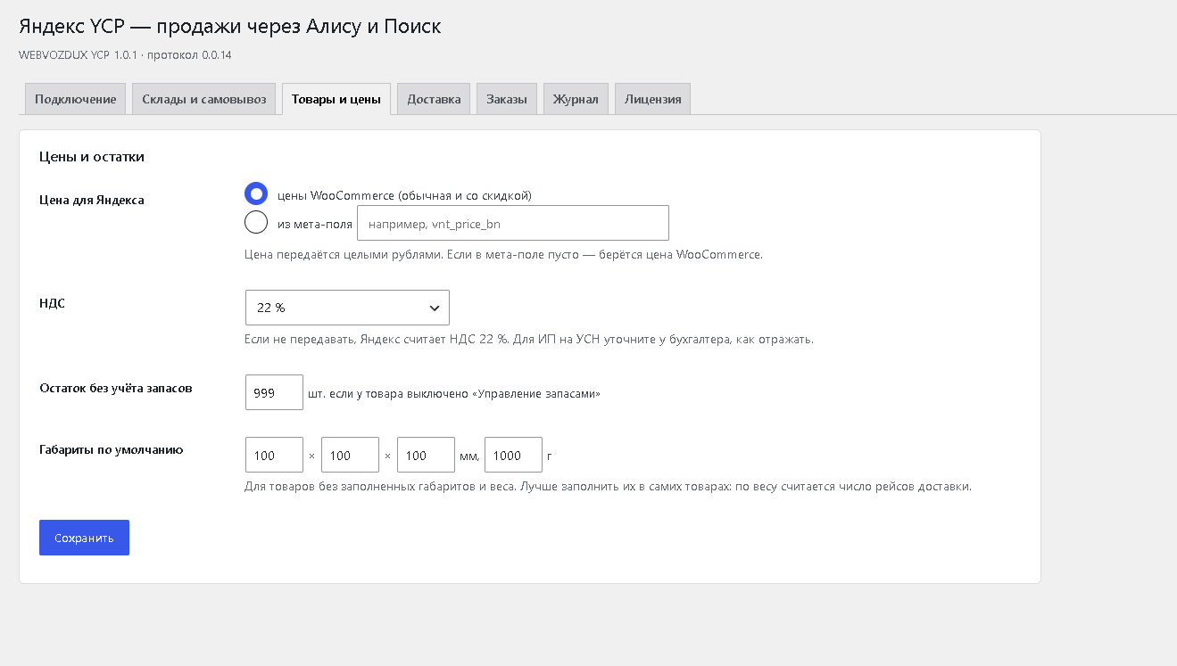Open the Подключение tab
This screenshot has width=1177, height=666.
tap(76, 99)
